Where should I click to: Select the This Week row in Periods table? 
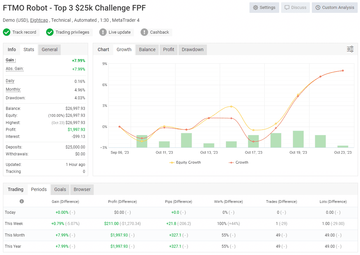(15, 223)
